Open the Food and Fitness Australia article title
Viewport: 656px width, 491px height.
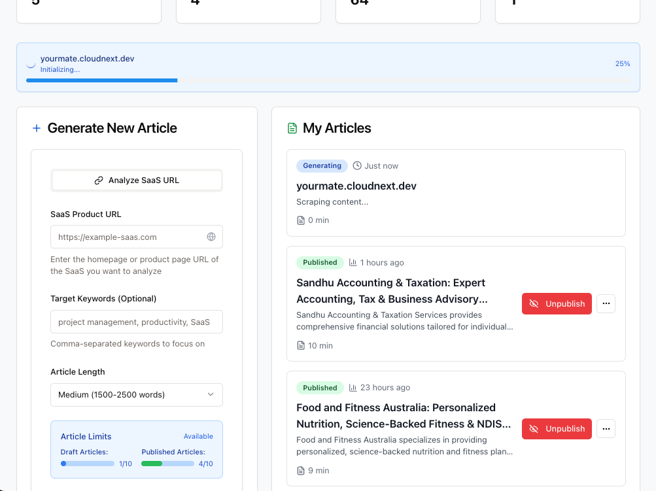pyautogui.click(x=404, y=416)
